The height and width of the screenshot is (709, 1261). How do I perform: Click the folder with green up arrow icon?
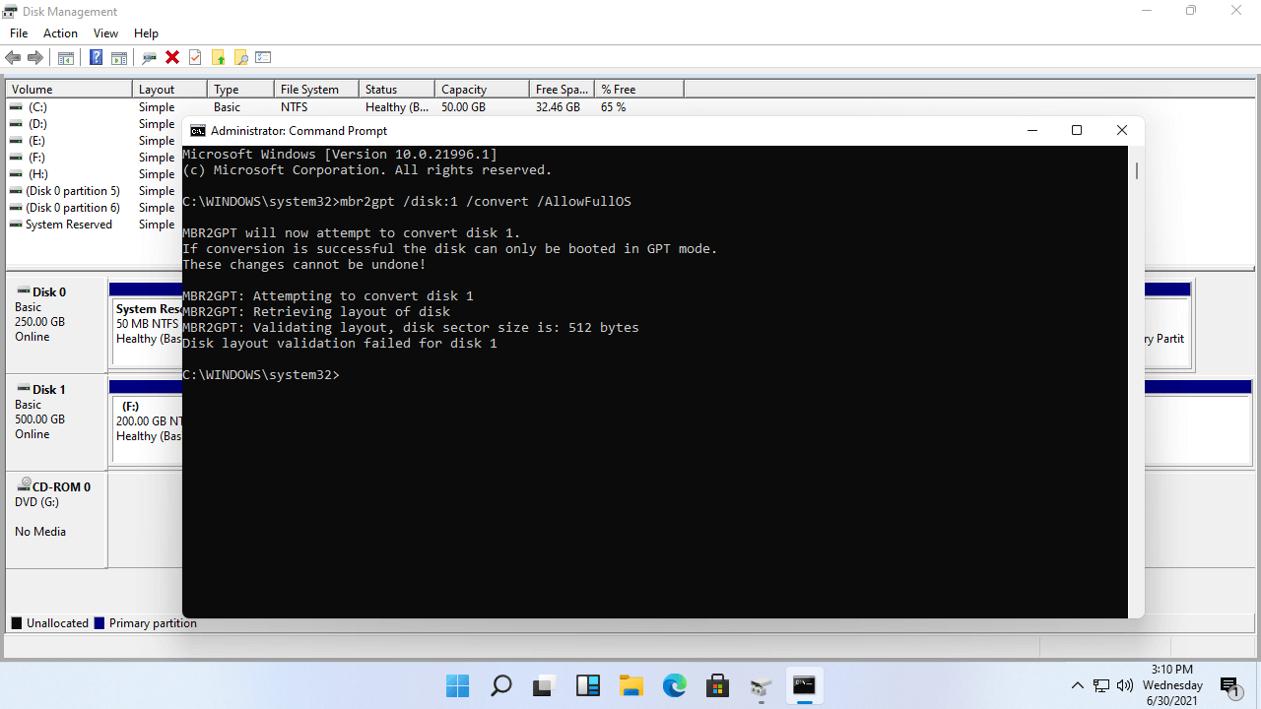218,58
